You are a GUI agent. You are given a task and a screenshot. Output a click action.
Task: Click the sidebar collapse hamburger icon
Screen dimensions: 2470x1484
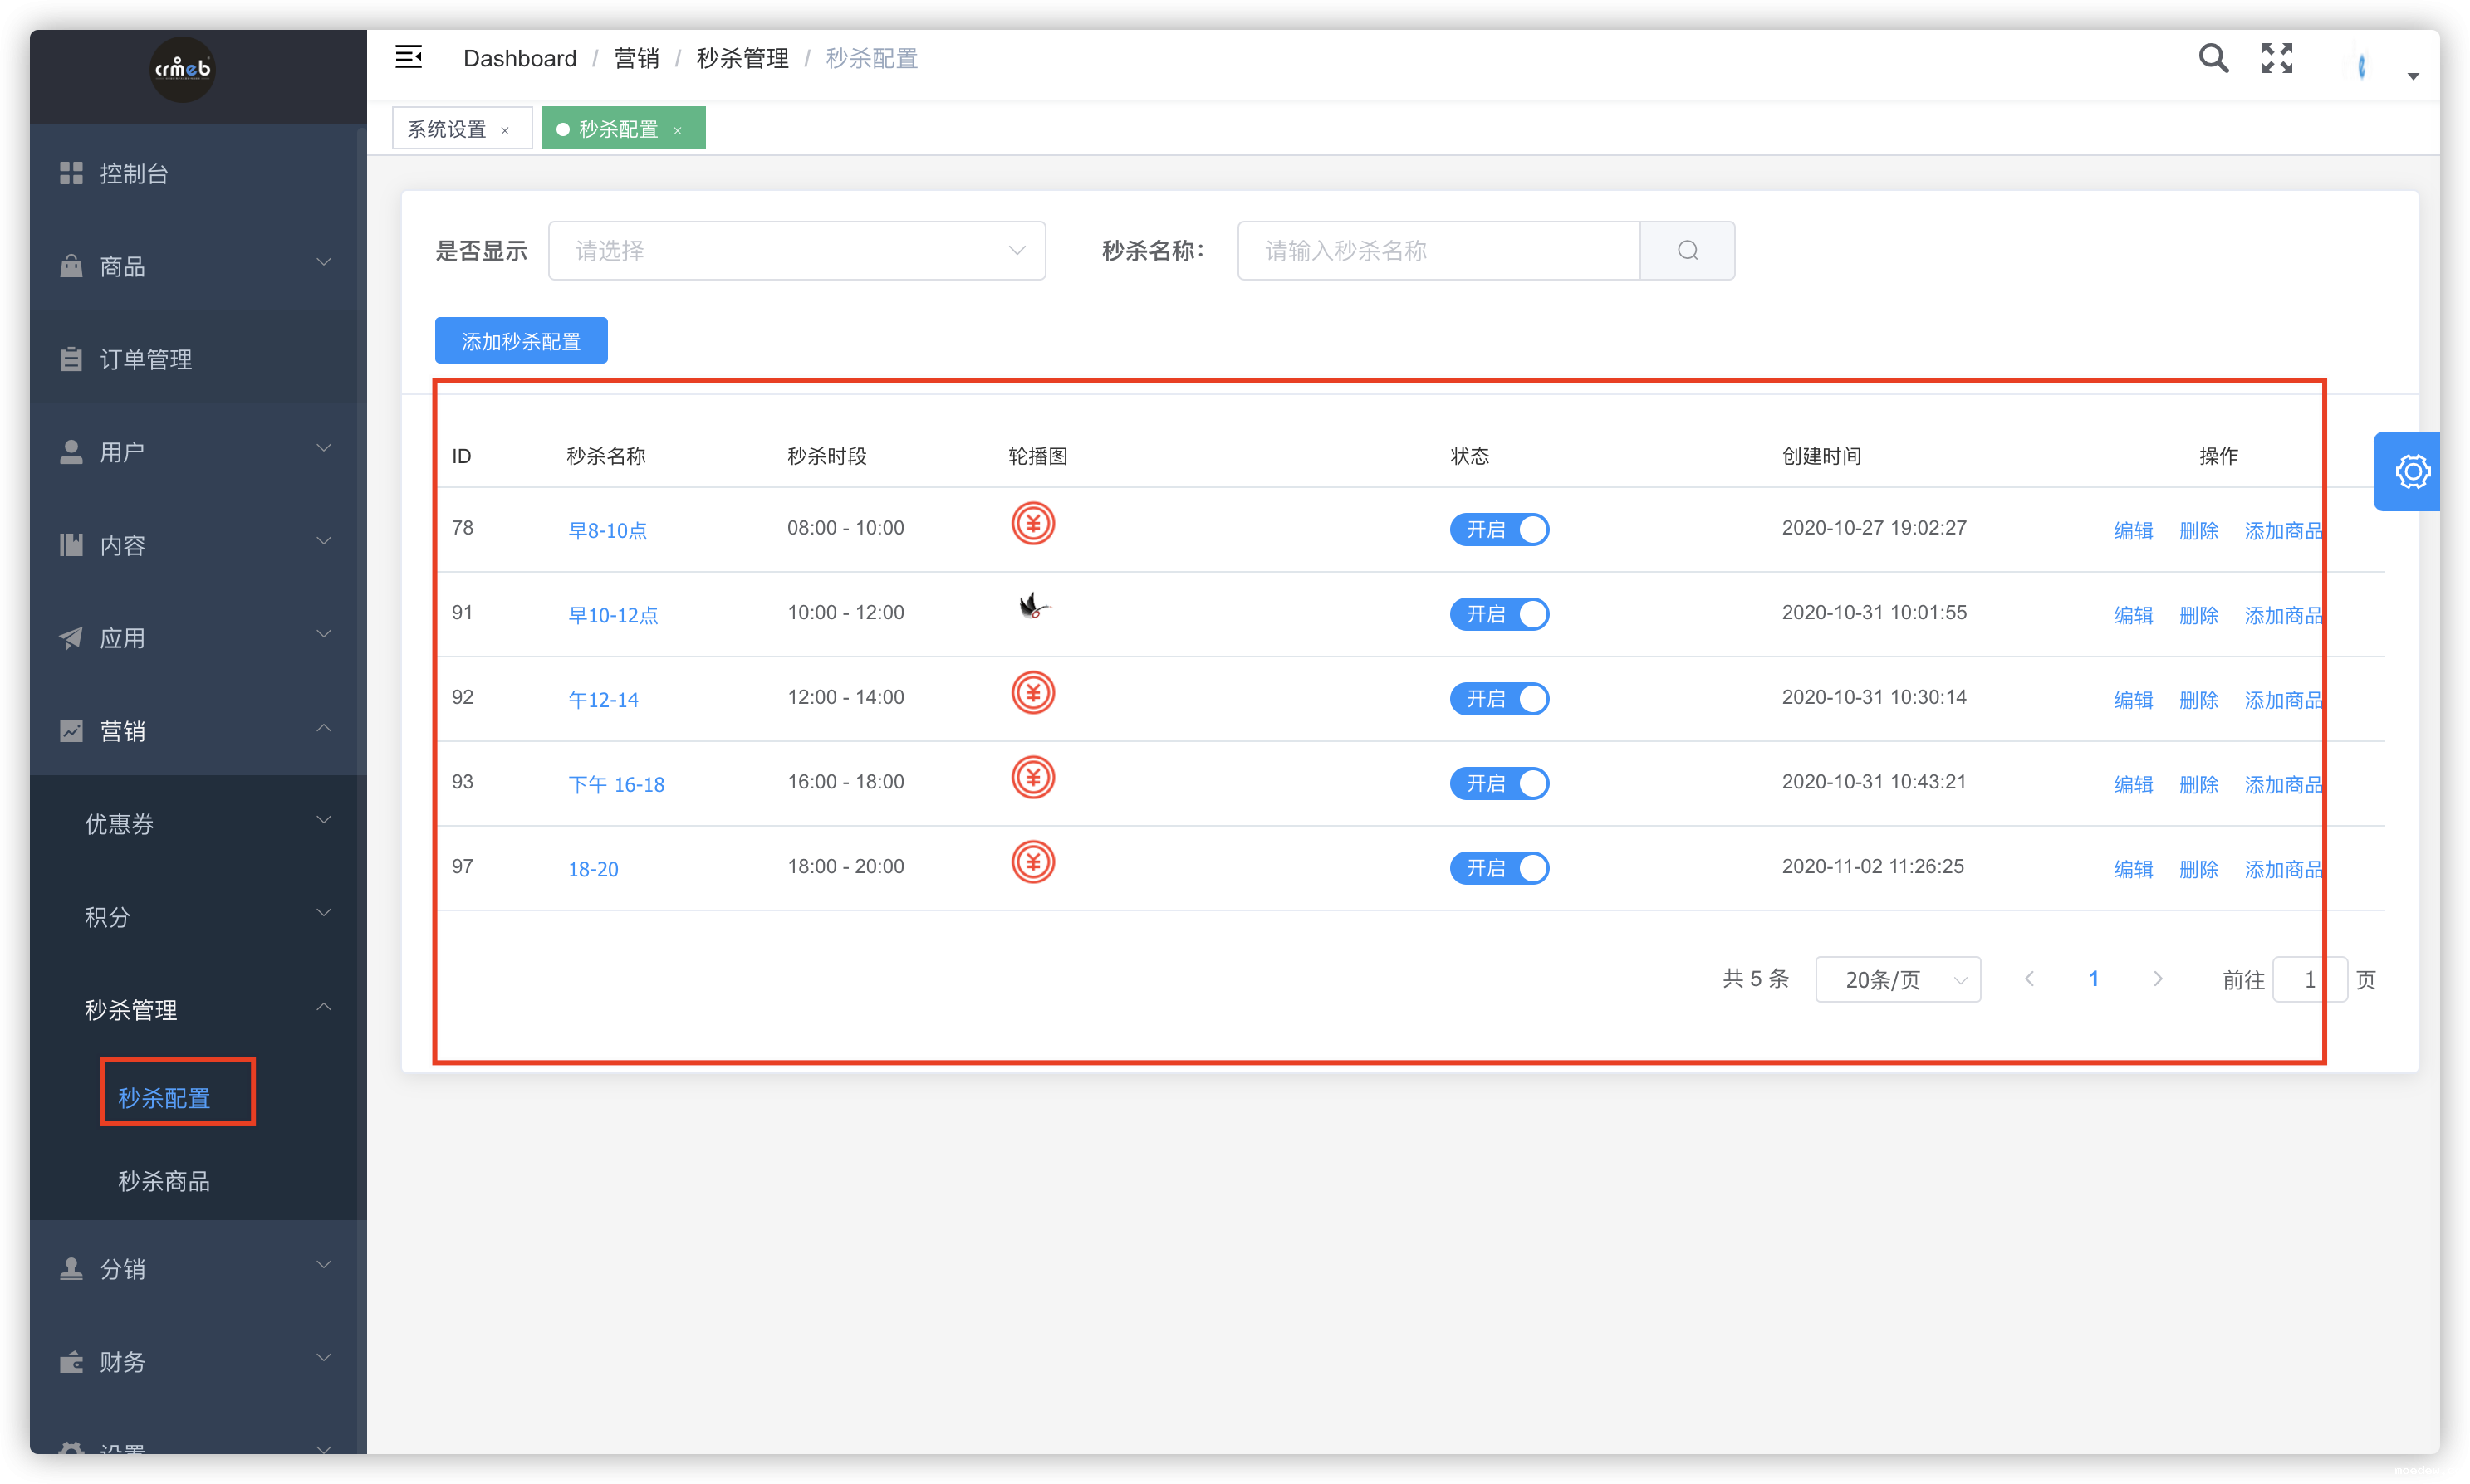click(x=408, y=57)
